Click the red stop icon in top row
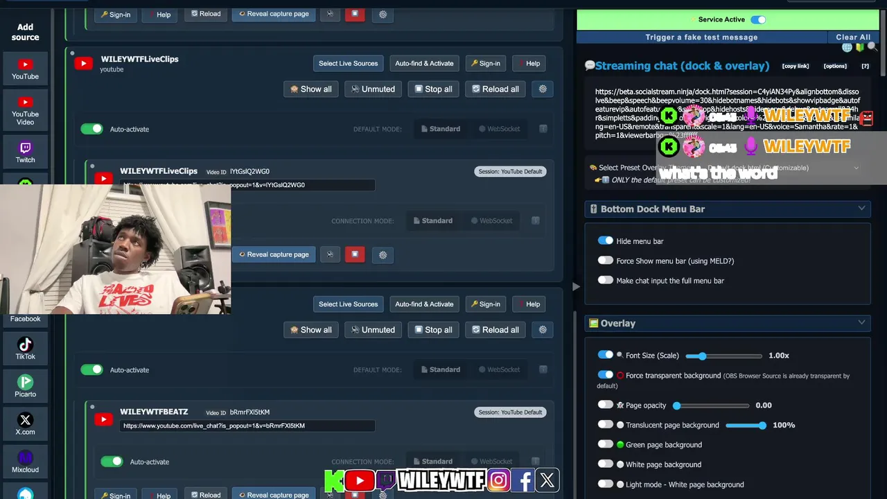The width and height of the screenshot is (887, 499). tap(355, 13)
